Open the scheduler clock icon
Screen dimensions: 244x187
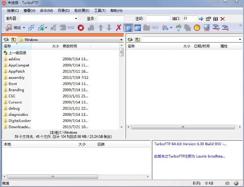(x=197, y=28)
